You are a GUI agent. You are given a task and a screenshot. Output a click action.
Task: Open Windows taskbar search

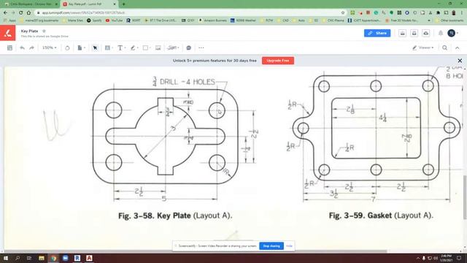pos(18,258)
